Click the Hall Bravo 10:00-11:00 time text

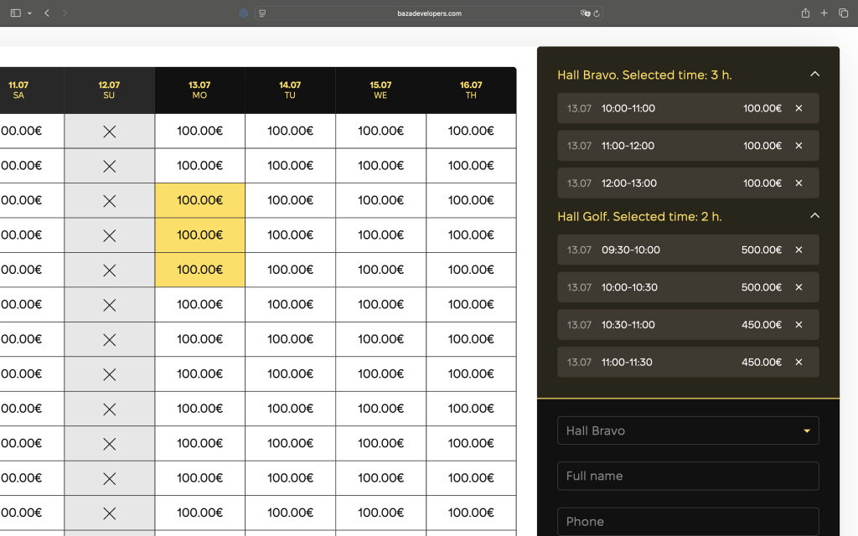tap(628, 108)
